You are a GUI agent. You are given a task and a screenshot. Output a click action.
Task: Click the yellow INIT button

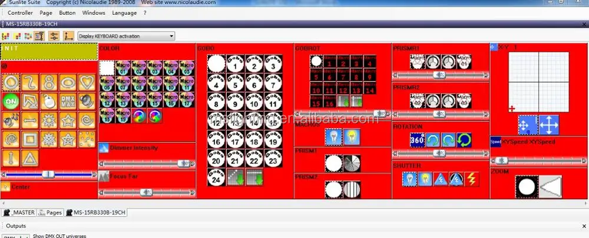pyautogui.click(x=49, y=51)
